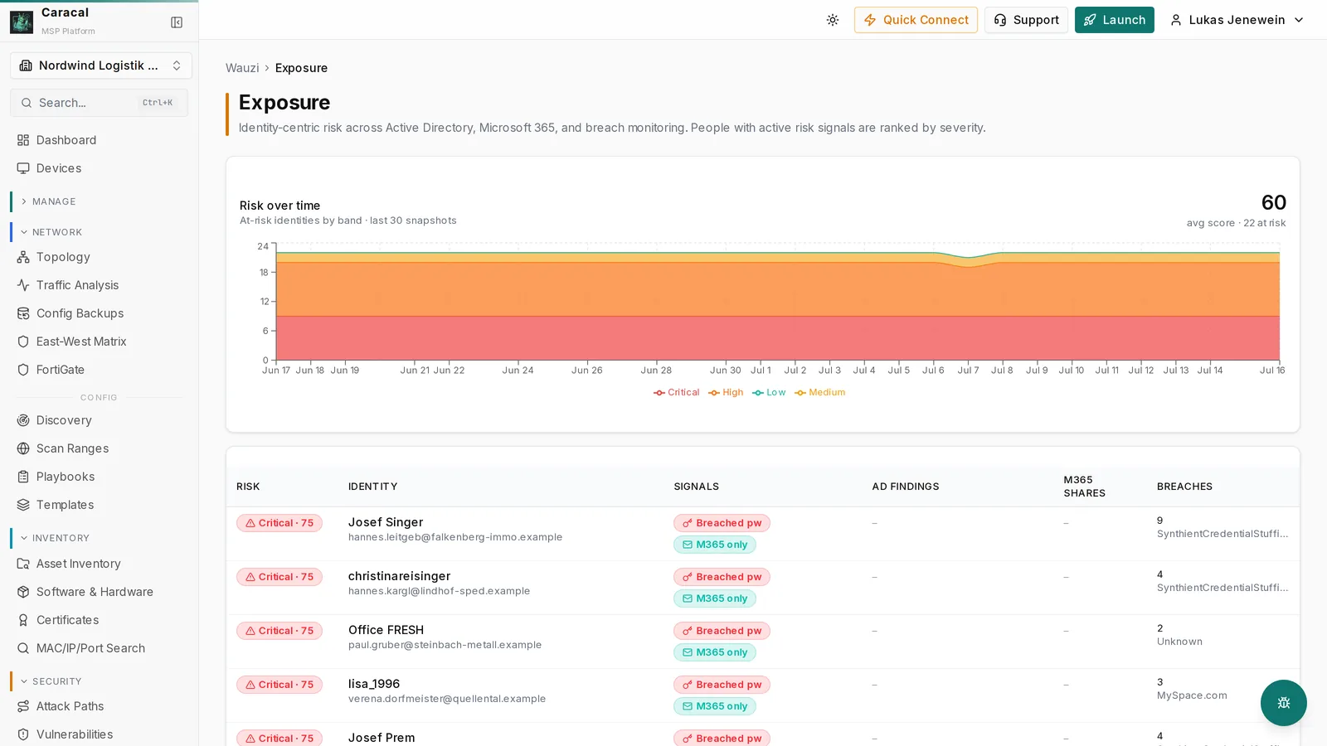
Task: Click MySpace.com breach text
Action: point(1192,695)
